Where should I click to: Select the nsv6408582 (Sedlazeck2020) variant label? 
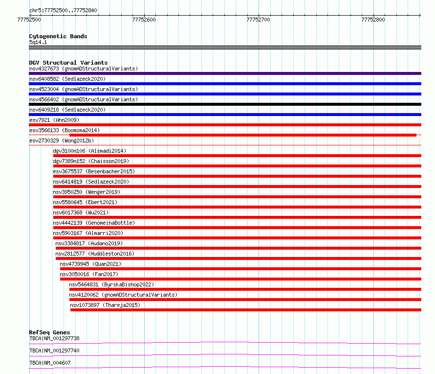coord(67,79)
